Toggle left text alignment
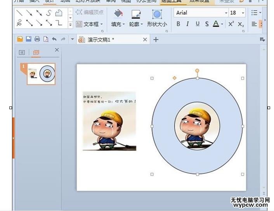 click(x=254, y=24)
